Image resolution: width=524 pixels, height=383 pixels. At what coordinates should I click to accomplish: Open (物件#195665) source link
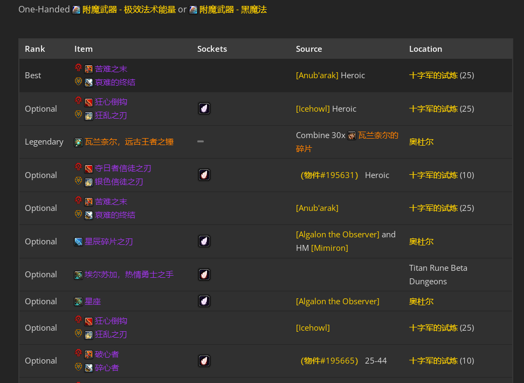(329, 361)
